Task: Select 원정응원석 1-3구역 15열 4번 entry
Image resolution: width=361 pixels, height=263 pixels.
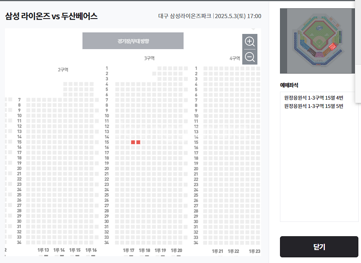Action: click(x=314, y=98)
